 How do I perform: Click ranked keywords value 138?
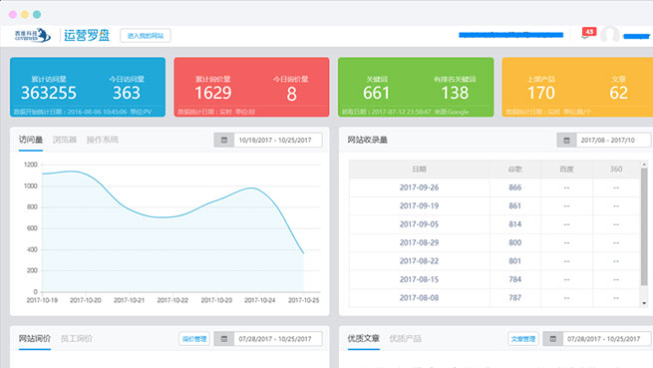click(x=455, y=93)
